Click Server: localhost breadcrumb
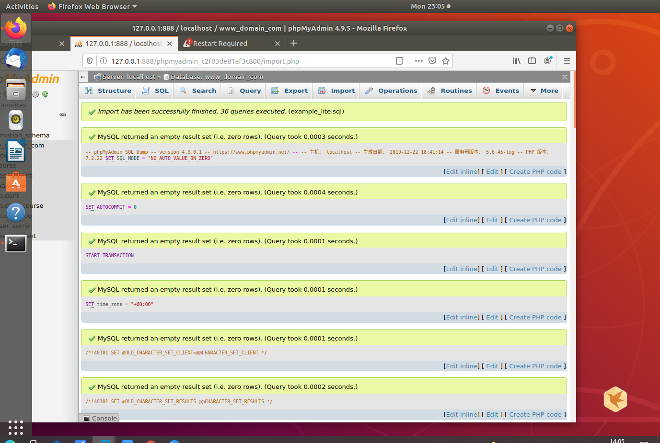The width and height of the screenshot is (660, 443). (x=129, y=77)
